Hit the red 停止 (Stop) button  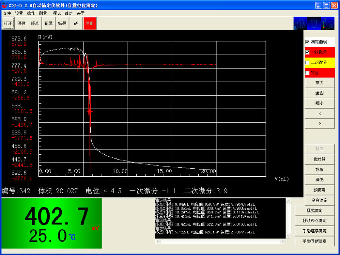pos(90,23)
